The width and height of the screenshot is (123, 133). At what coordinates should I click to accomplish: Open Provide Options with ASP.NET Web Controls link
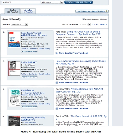point(79,90)
